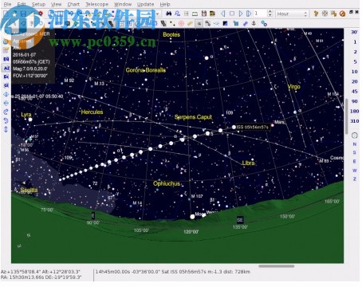Click the square current-time button
362x287 pixels.
tap(232, 14)
